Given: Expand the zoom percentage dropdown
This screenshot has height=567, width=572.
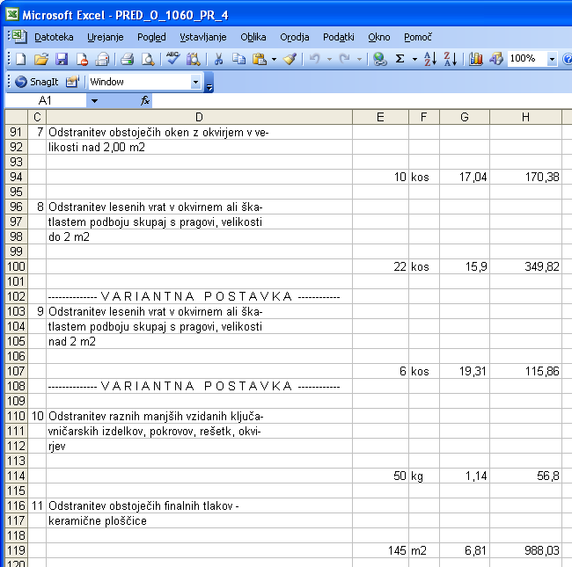Looking at the screenshot, I should [x=552, y=59].
